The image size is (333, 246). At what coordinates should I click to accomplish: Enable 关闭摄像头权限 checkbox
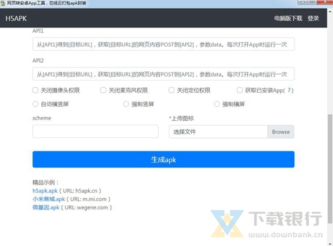(x=35, y=90)
